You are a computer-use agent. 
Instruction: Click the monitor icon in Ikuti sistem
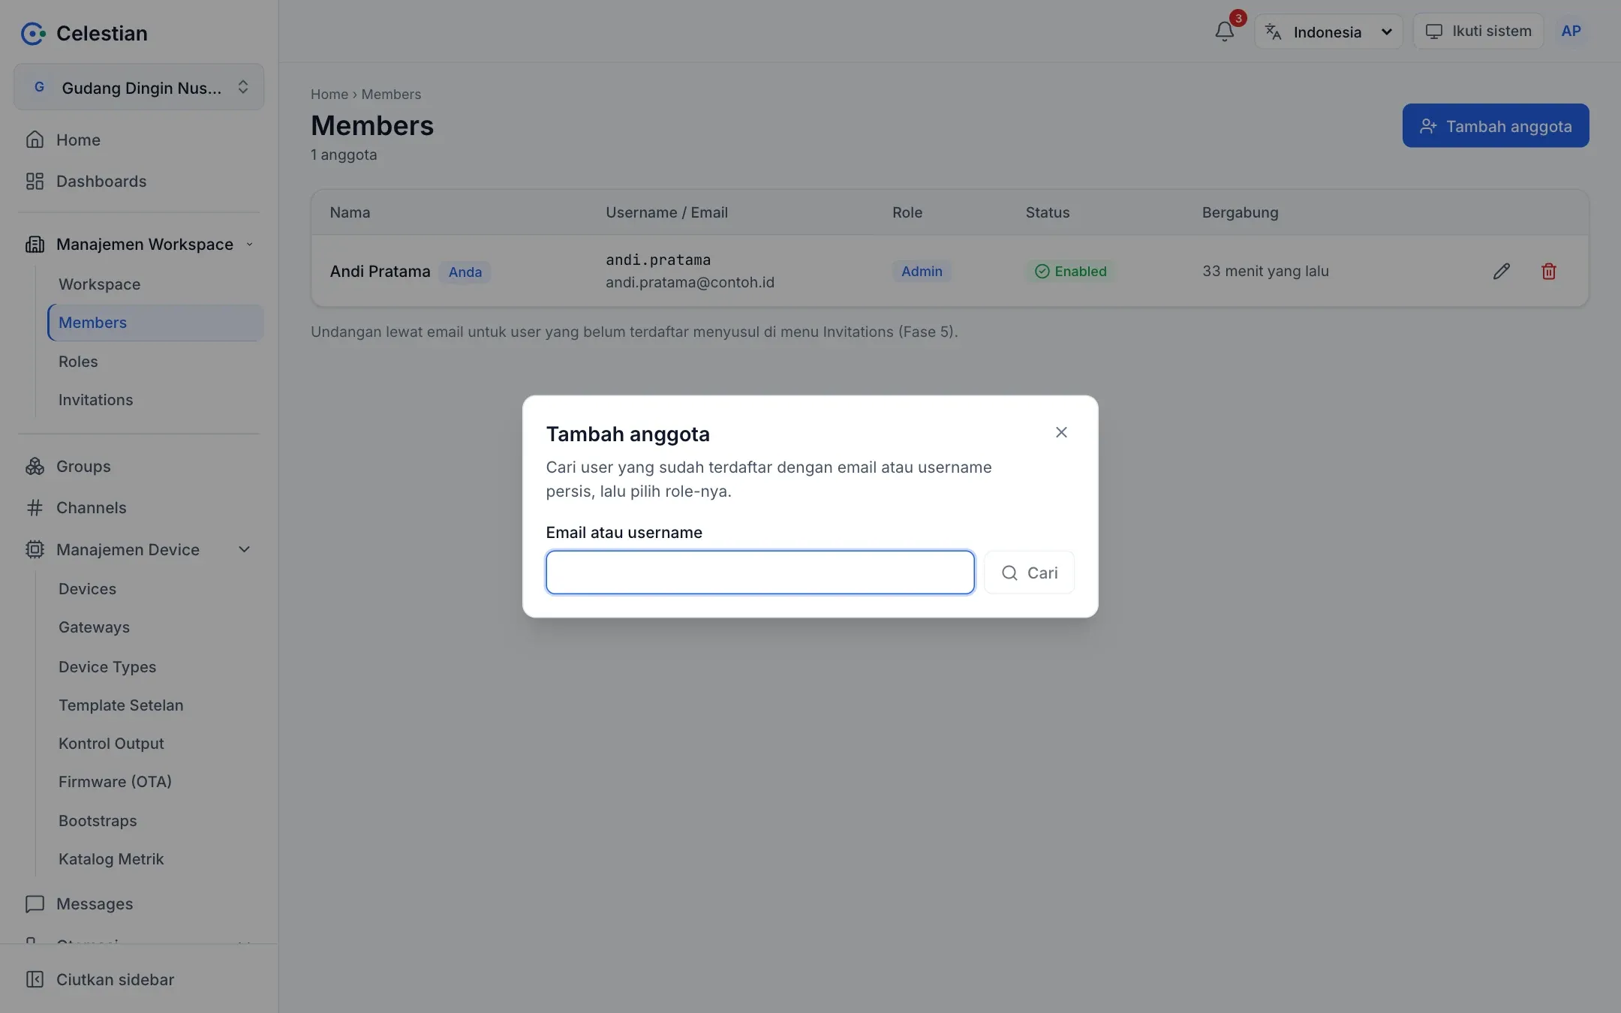point(1433,32)
